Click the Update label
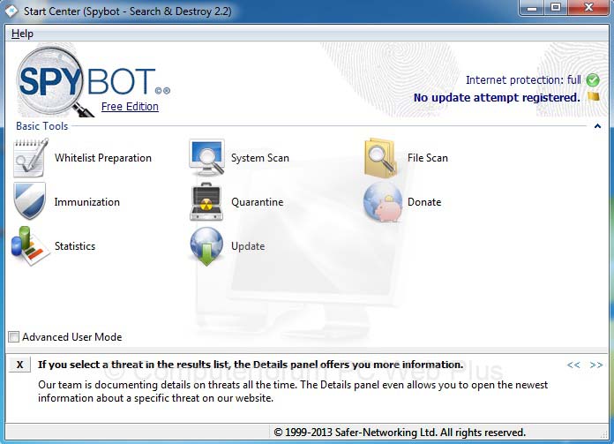Viewport: 614px width, 444px height. point(248,246)
